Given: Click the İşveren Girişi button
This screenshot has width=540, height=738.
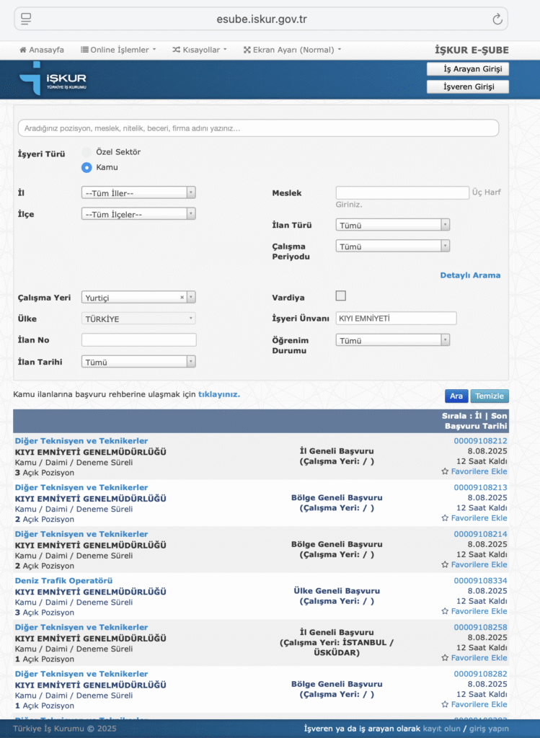Looking at the screenshot, I should click(x=467, y=87).
